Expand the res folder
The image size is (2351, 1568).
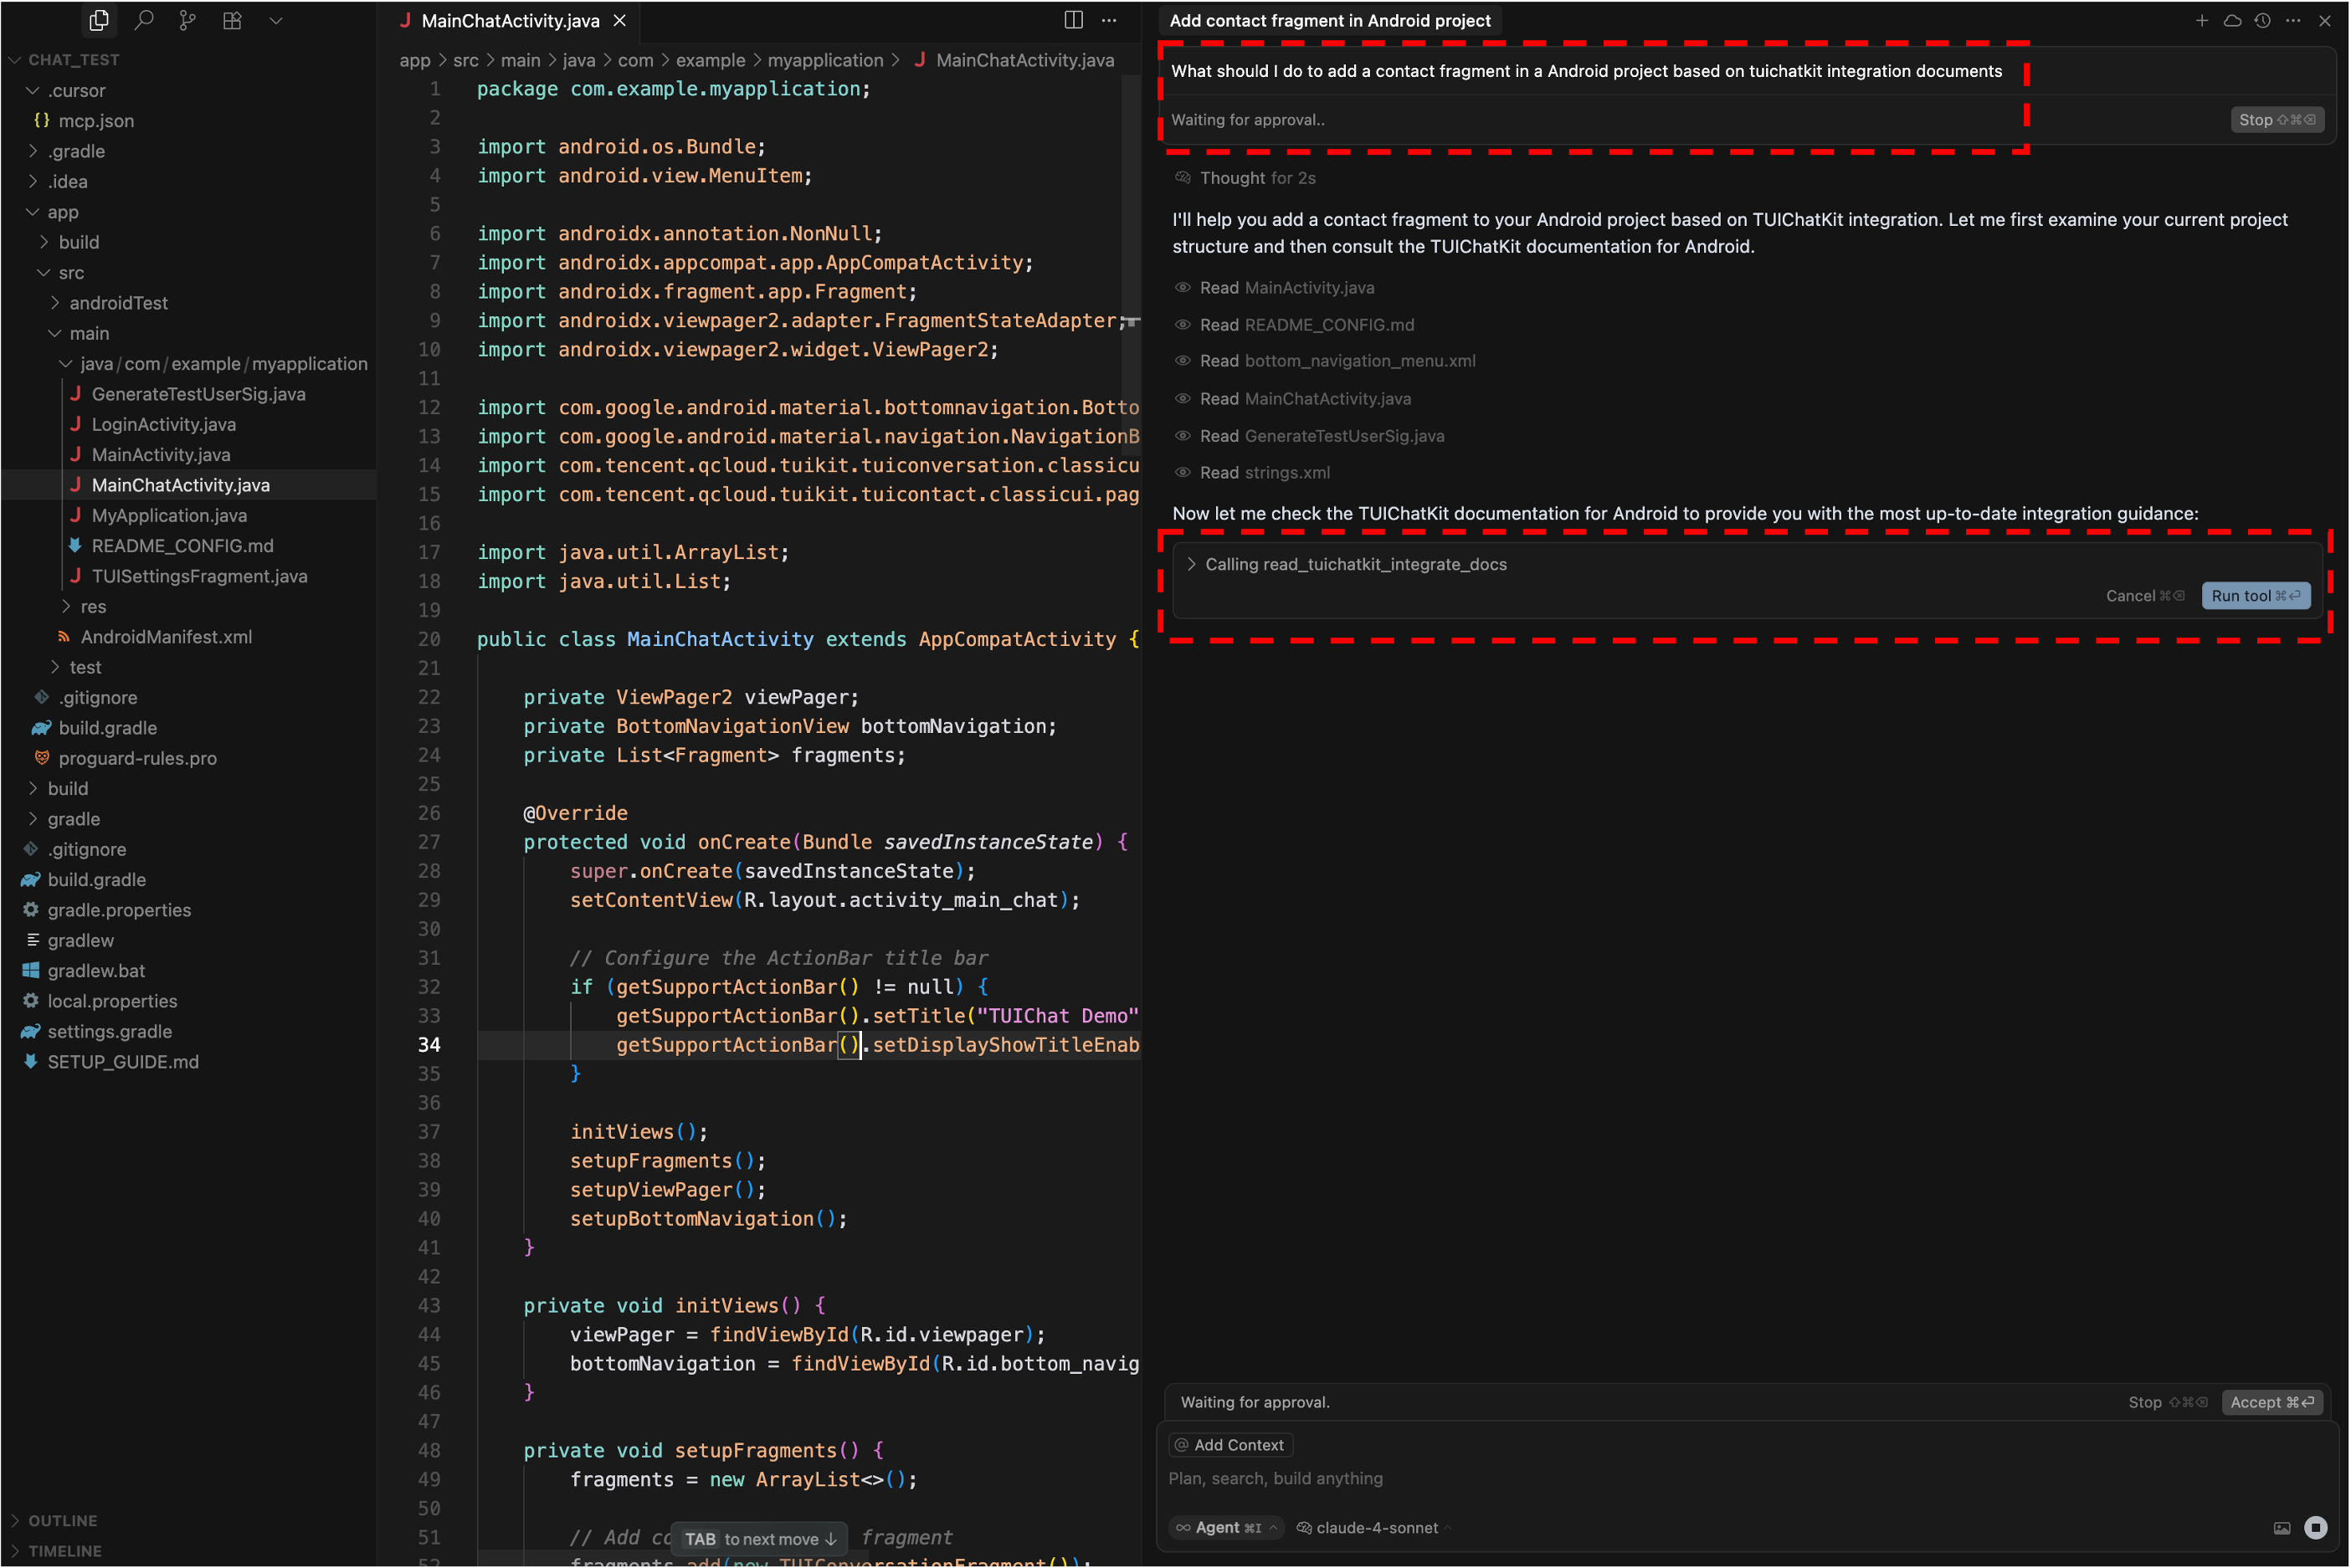93,606
